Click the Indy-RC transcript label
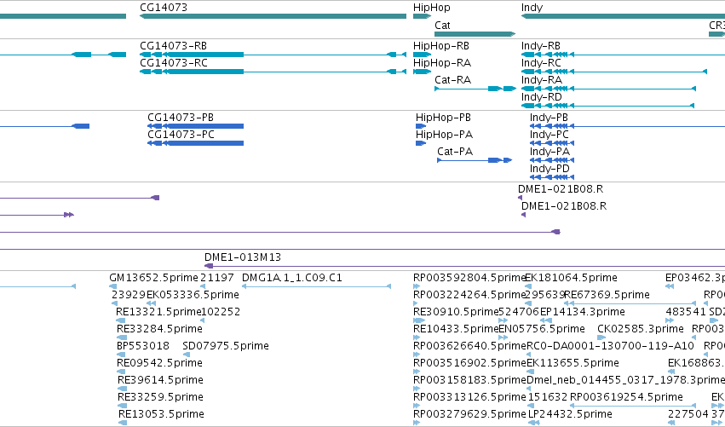725x427 pixels. (x=541, y=63)
